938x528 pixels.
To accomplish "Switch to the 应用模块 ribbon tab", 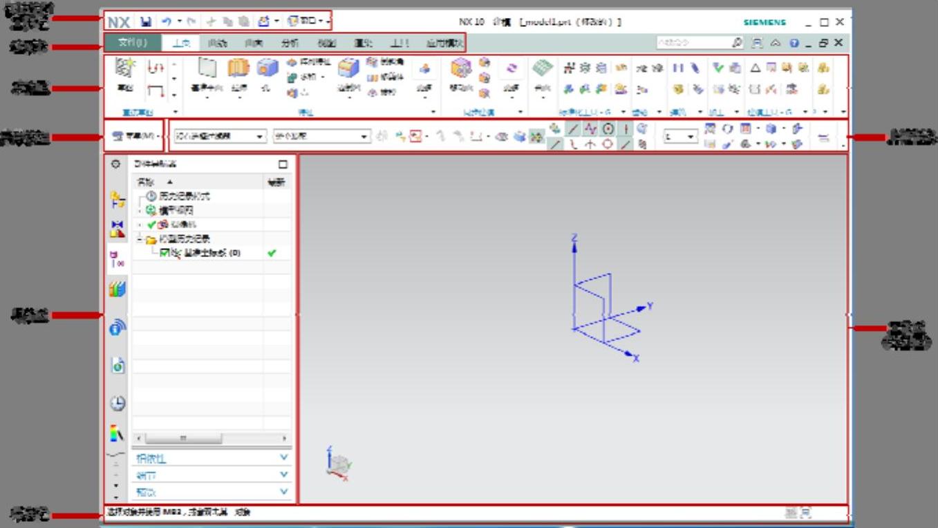I will pyautogui.click(x=444, y=43).
